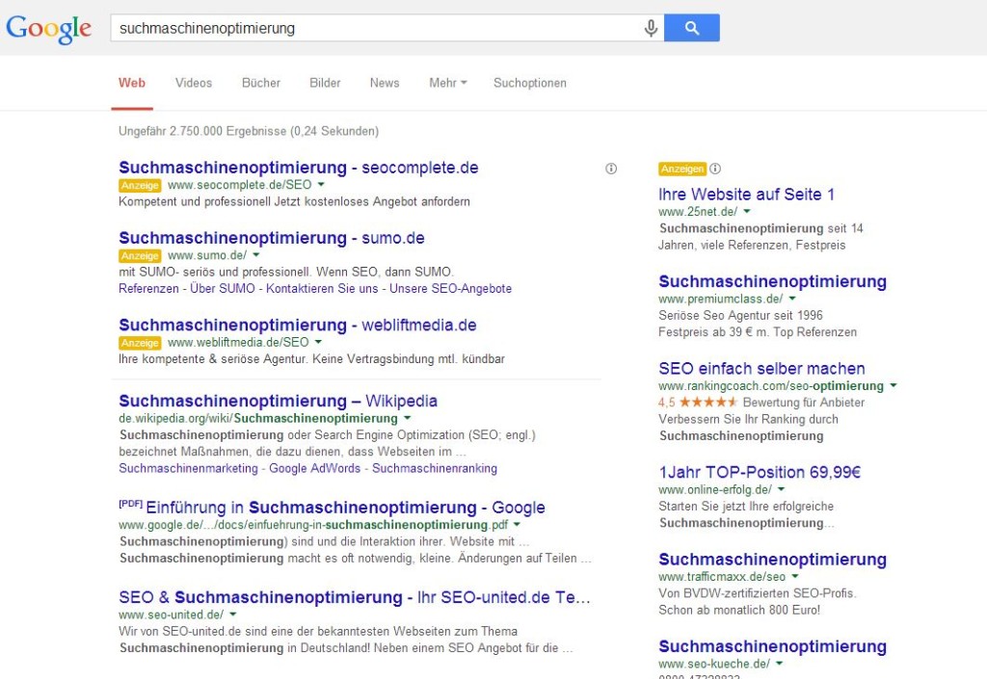Image resolution: width=987 pixels, height=679 pixels.
Task: Open Suchoptionen search tools
Action: click(x=530, y=83)
